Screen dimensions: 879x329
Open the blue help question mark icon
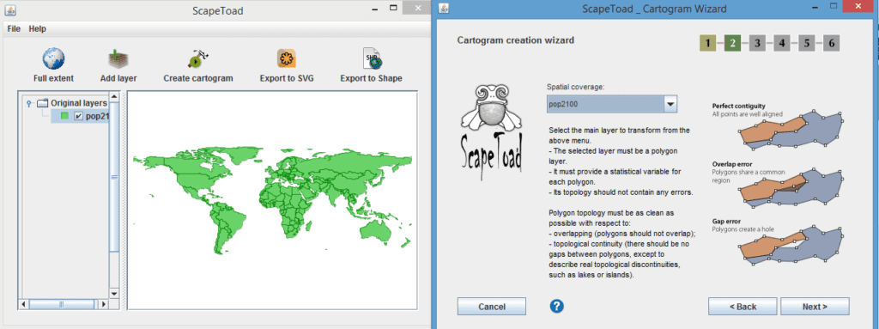[x=556, y=306]
